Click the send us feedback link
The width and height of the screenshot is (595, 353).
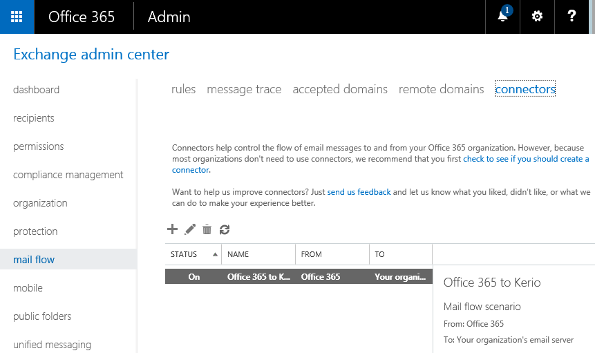359,192
